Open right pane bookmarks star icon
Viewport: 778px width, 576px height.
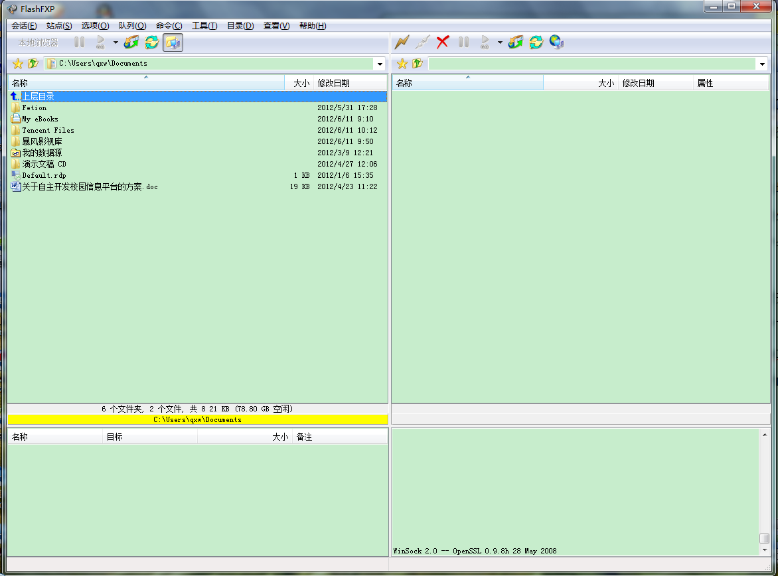point(402,64)
